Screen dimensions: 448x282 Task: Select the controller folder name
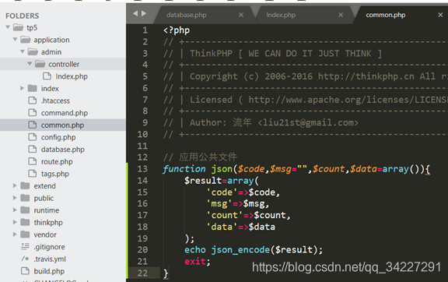tap(64, 64)
